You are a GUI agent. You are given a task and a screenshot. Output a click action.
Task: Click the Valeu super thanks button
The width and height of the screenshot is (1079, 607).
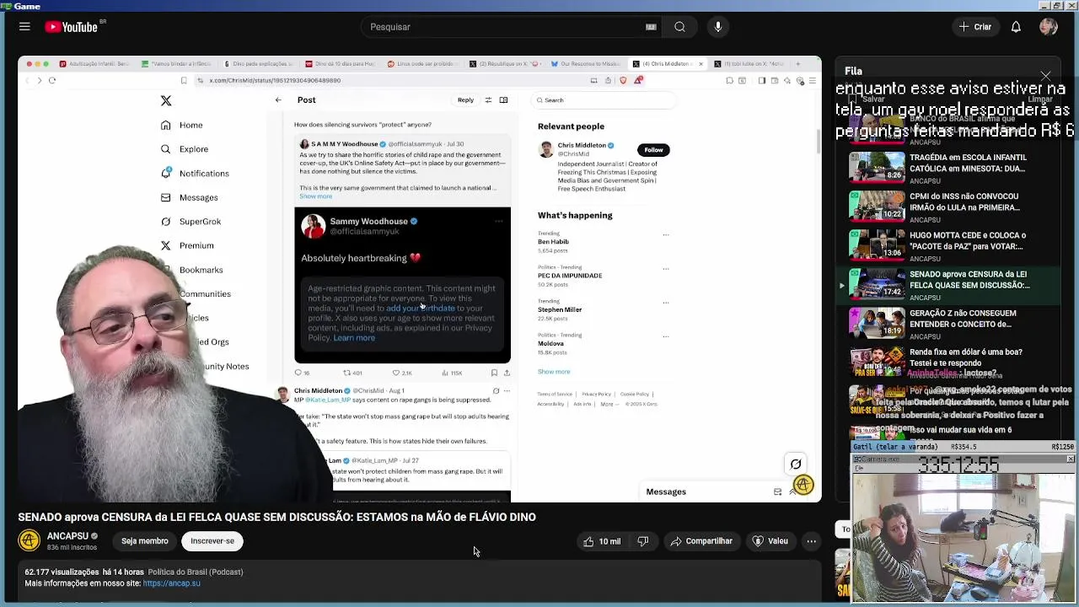770,541
